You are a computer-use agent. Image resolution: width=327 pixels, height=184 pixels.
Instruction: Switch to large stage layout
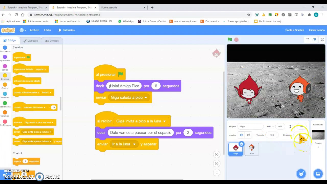point(314,40)
